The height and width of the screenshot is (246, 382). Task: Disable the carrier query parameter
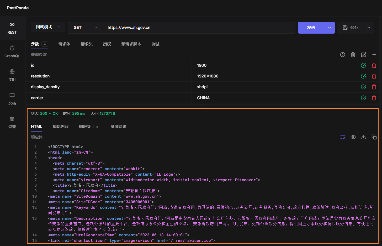click(x=363, y=98)
